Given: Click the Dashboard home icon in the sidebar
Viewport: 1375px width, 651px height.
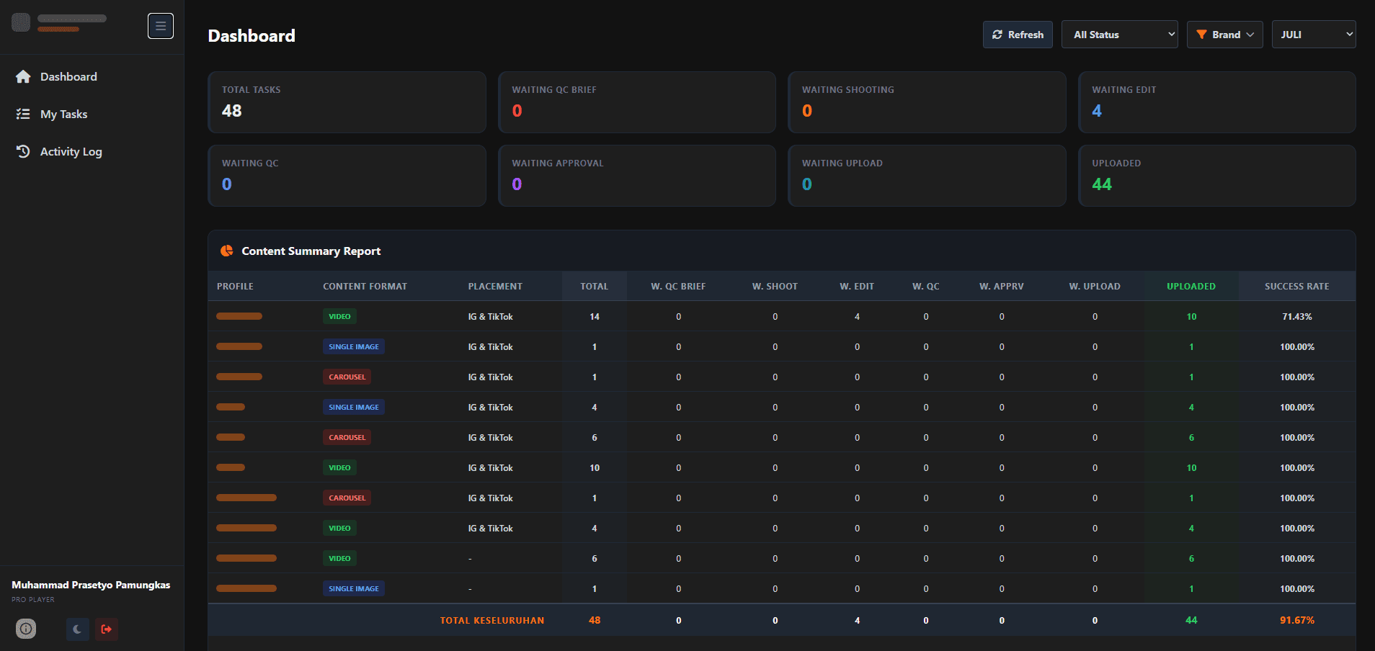Looking at the screenshot, I should (23, 76).
